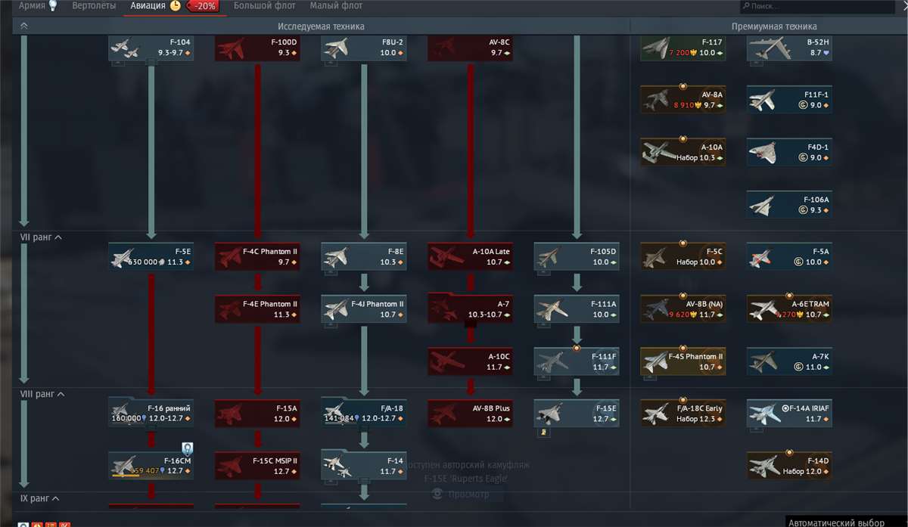908x527 pixels.
Task: Select the F-4S Phantom II premium card
Action: [683, 361]
